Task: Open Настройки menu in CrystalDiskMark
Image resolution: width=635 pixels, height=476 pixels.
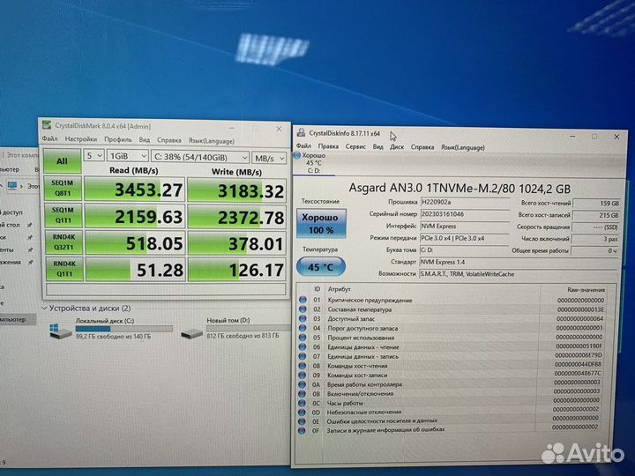Action: (81, 139)
